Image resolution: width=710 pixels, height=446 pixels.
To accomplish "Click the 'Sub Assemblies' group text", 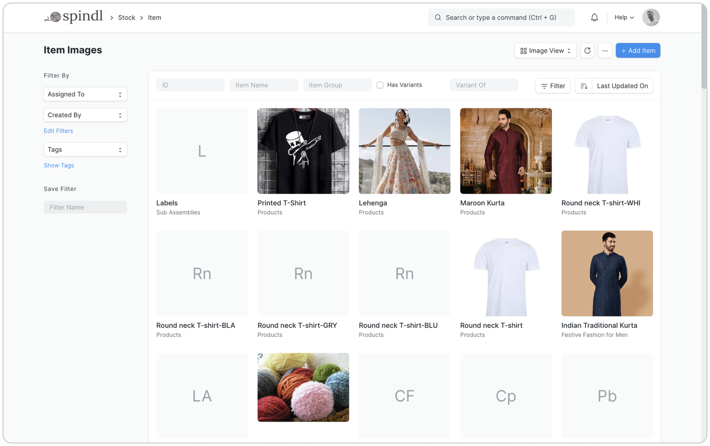I will (x=178, y=212).
